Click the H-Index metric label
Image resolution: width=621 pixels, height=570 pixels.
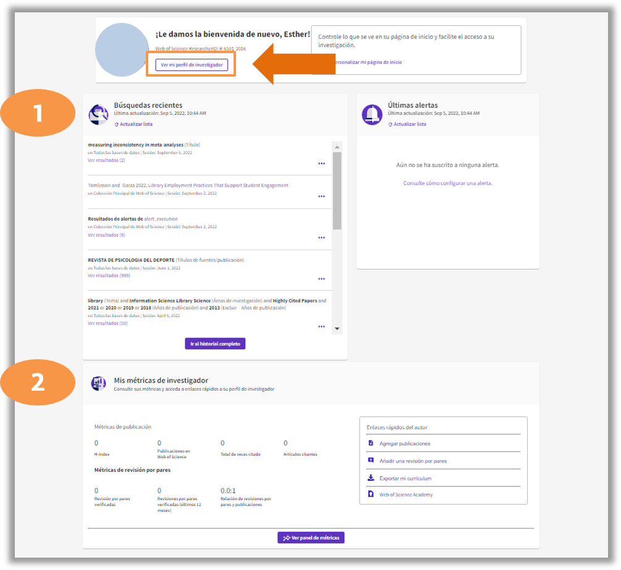click(x=102, y=454)
